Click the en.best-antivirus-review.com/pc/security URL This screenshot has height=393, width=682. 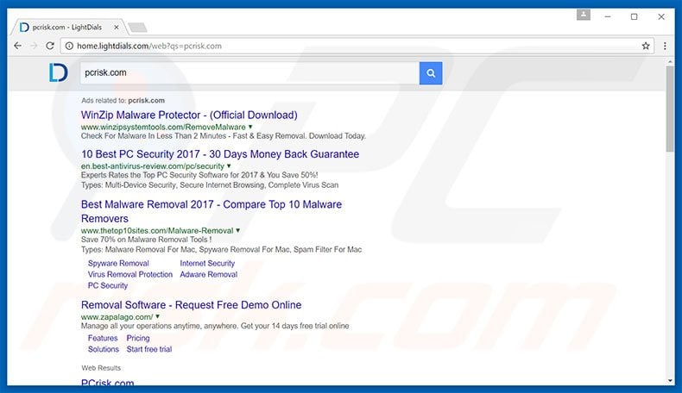[152, 165]
